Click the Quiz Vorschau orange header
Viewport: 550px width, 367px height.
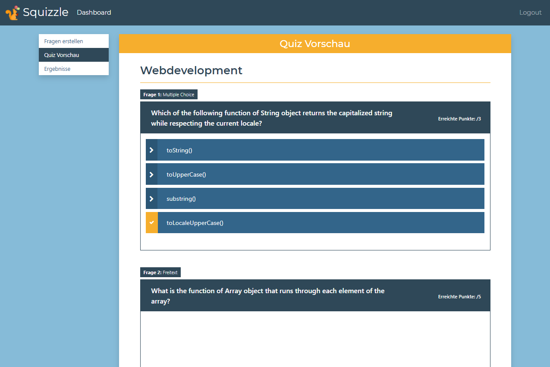click(x=315, y=44)
